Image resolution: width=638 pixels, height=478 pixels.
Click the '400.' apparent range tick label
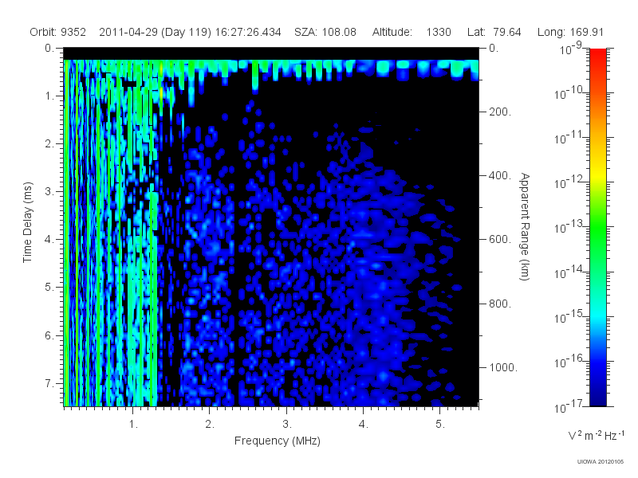500,175
